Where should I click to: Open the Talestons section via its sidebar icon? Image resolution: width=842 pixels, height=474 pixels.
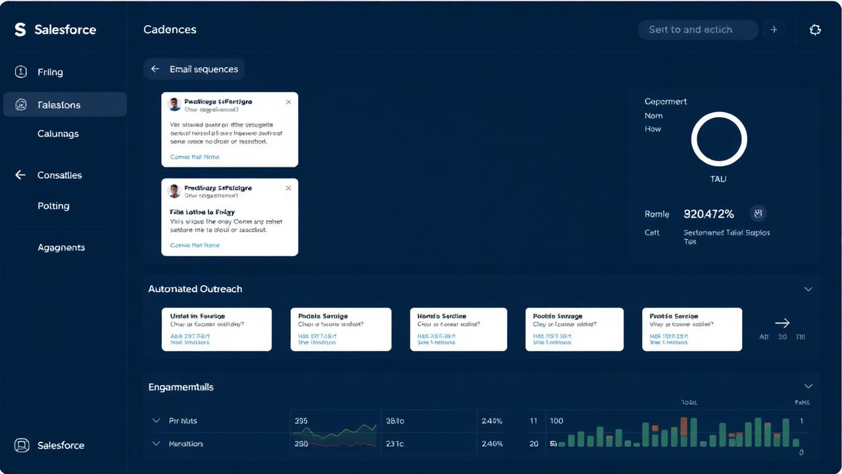point(22,105)
